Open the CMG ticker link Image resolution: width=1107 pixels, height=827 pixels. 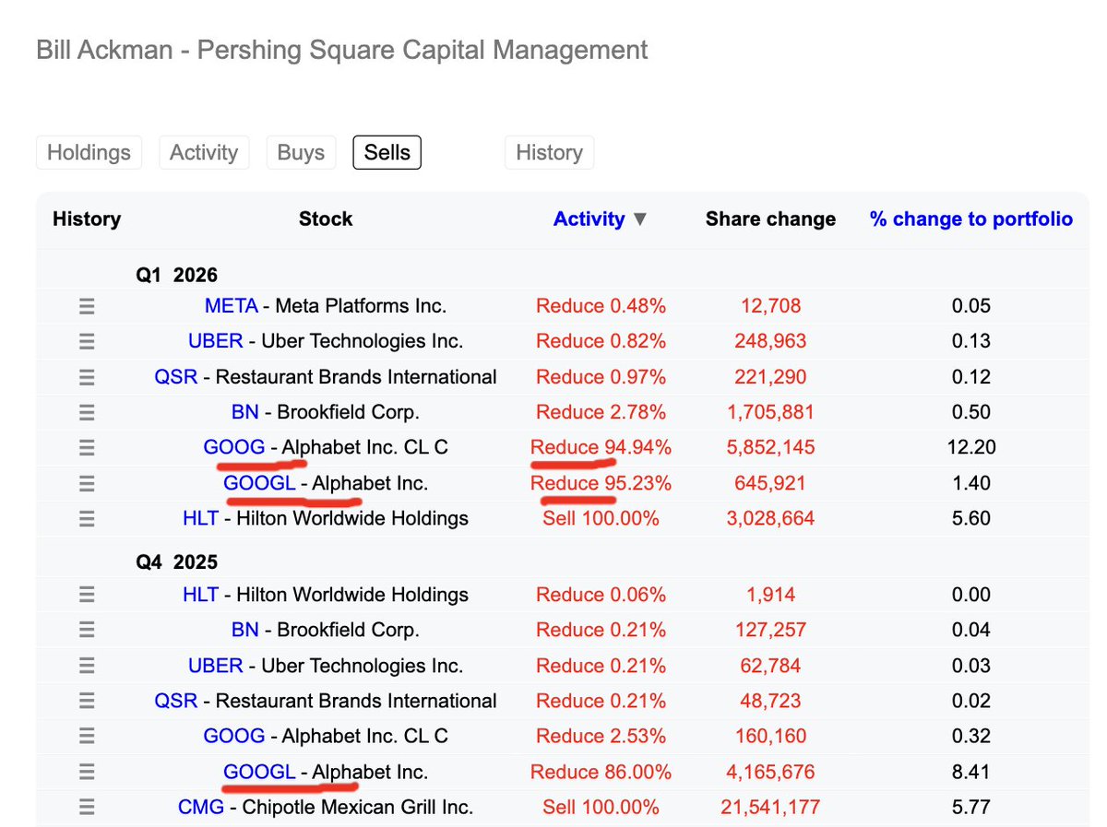(201, 808)
